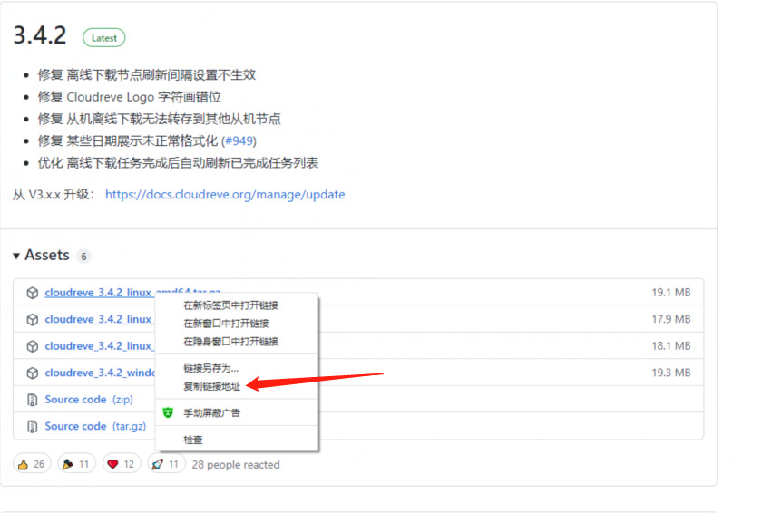Click the package icon beside cloudreve_3.4.2_windows
762x513 pixels.
click(x=32, y=373)
